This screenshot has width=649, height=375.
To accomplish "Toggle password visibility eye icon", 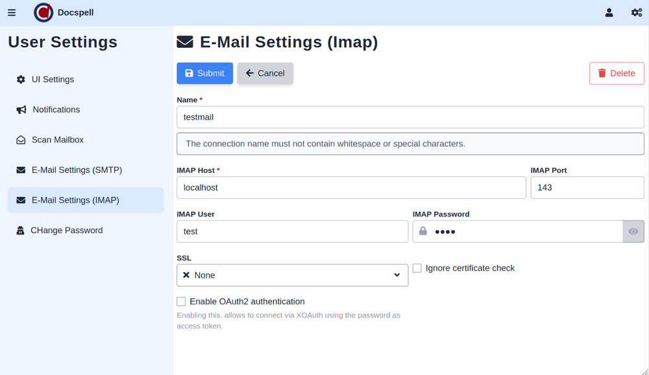I will (x=633, y=232).
